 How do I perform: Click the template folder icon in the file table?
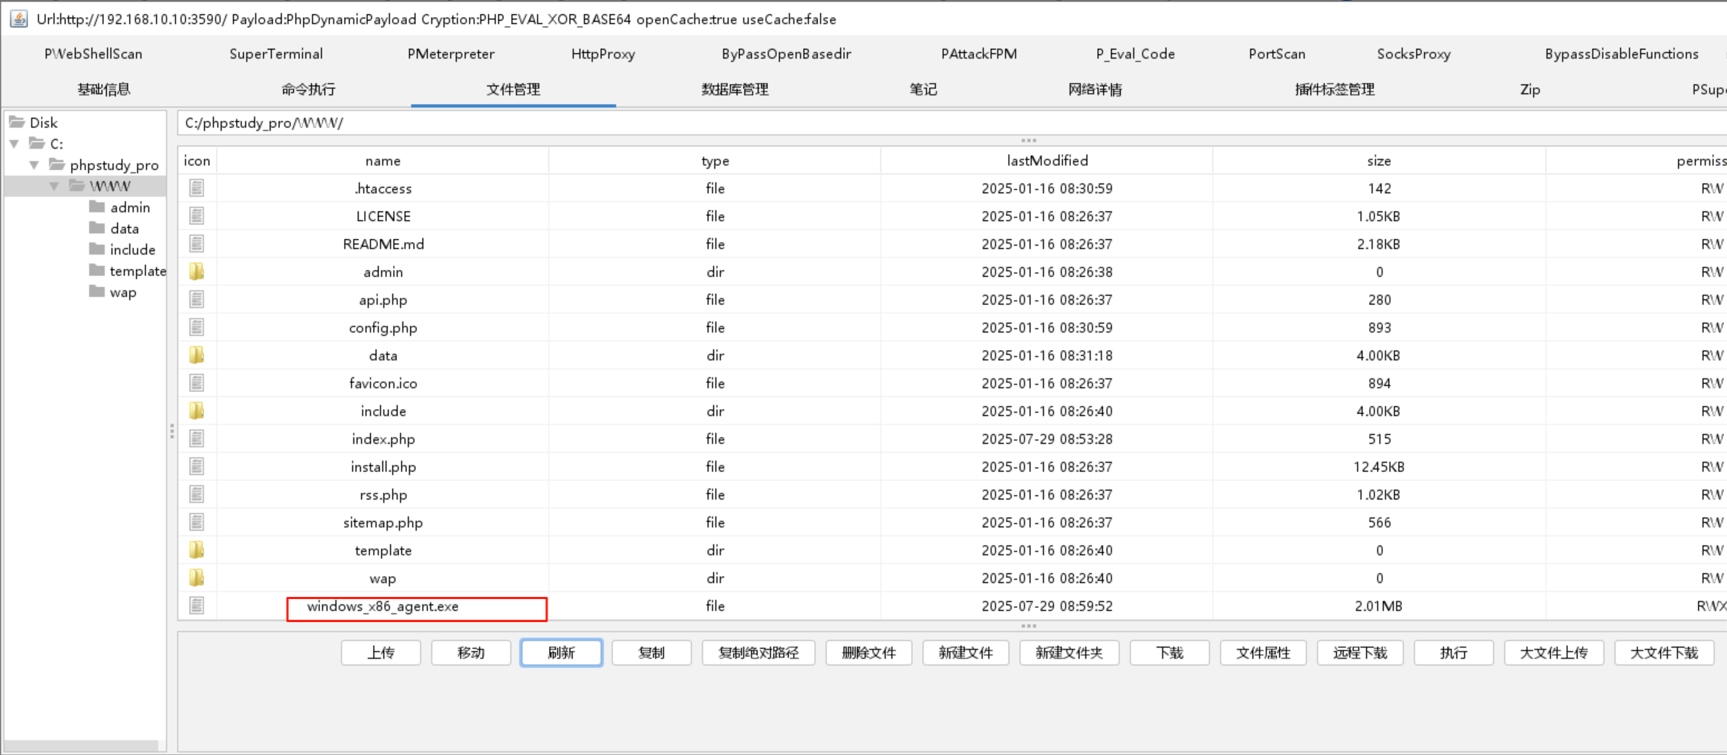click(196, 550)
